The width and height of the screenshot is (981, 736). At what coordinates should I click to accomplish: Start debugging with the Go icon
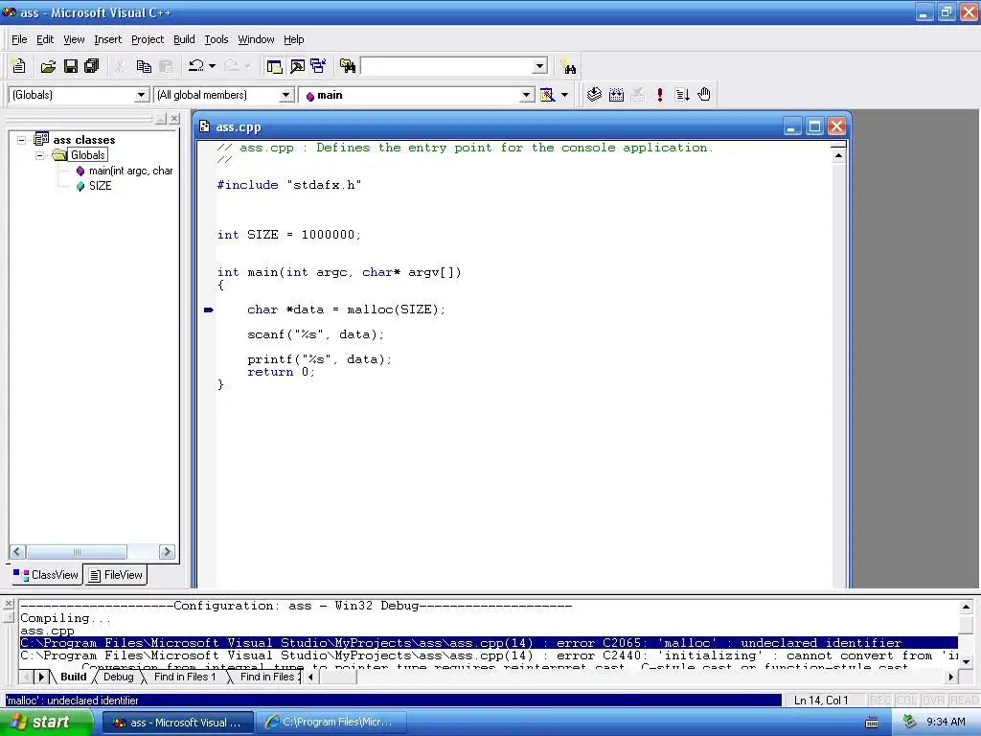682,95
